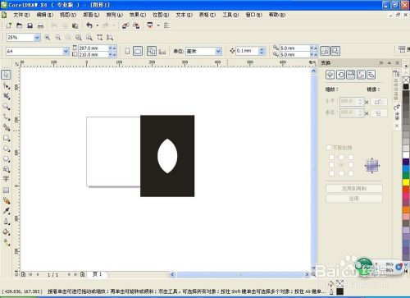Adjust the 297.0 mm page width spinner

[112, 48]
